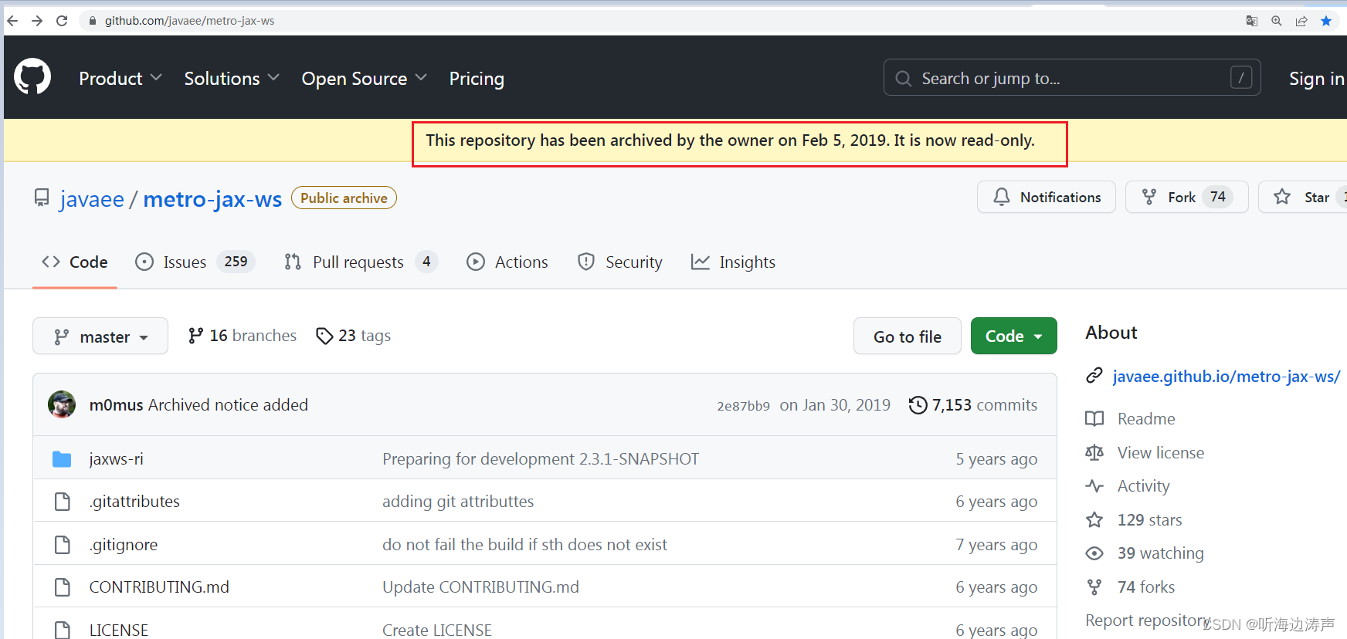1347x639 pixels.
Task: Open the javaee.github.io/metro-jax-ws/ website link
Action: click(1227, 376)
